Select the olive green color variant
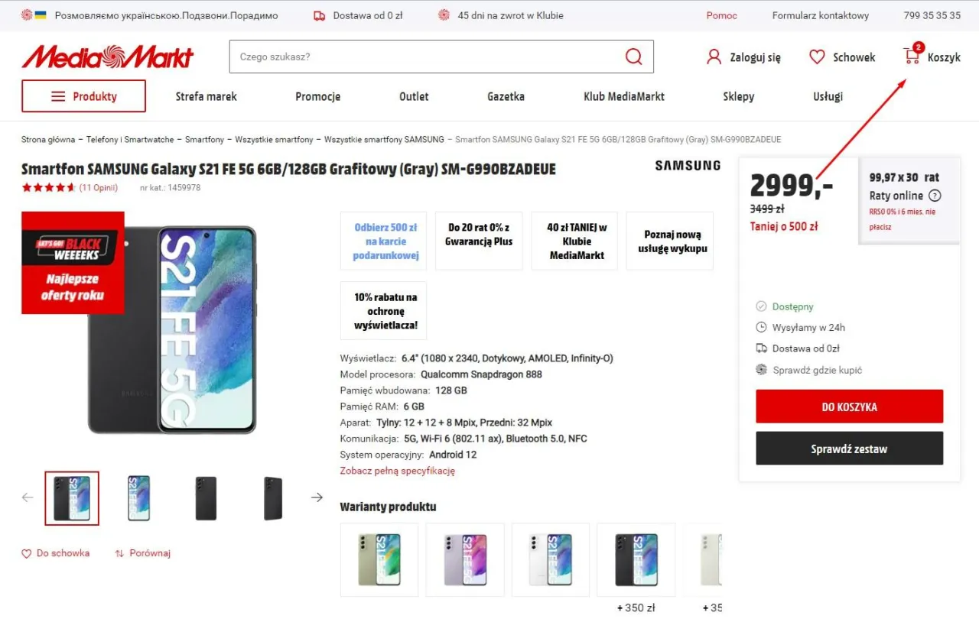The image size is (979, 622). point(379,559)
